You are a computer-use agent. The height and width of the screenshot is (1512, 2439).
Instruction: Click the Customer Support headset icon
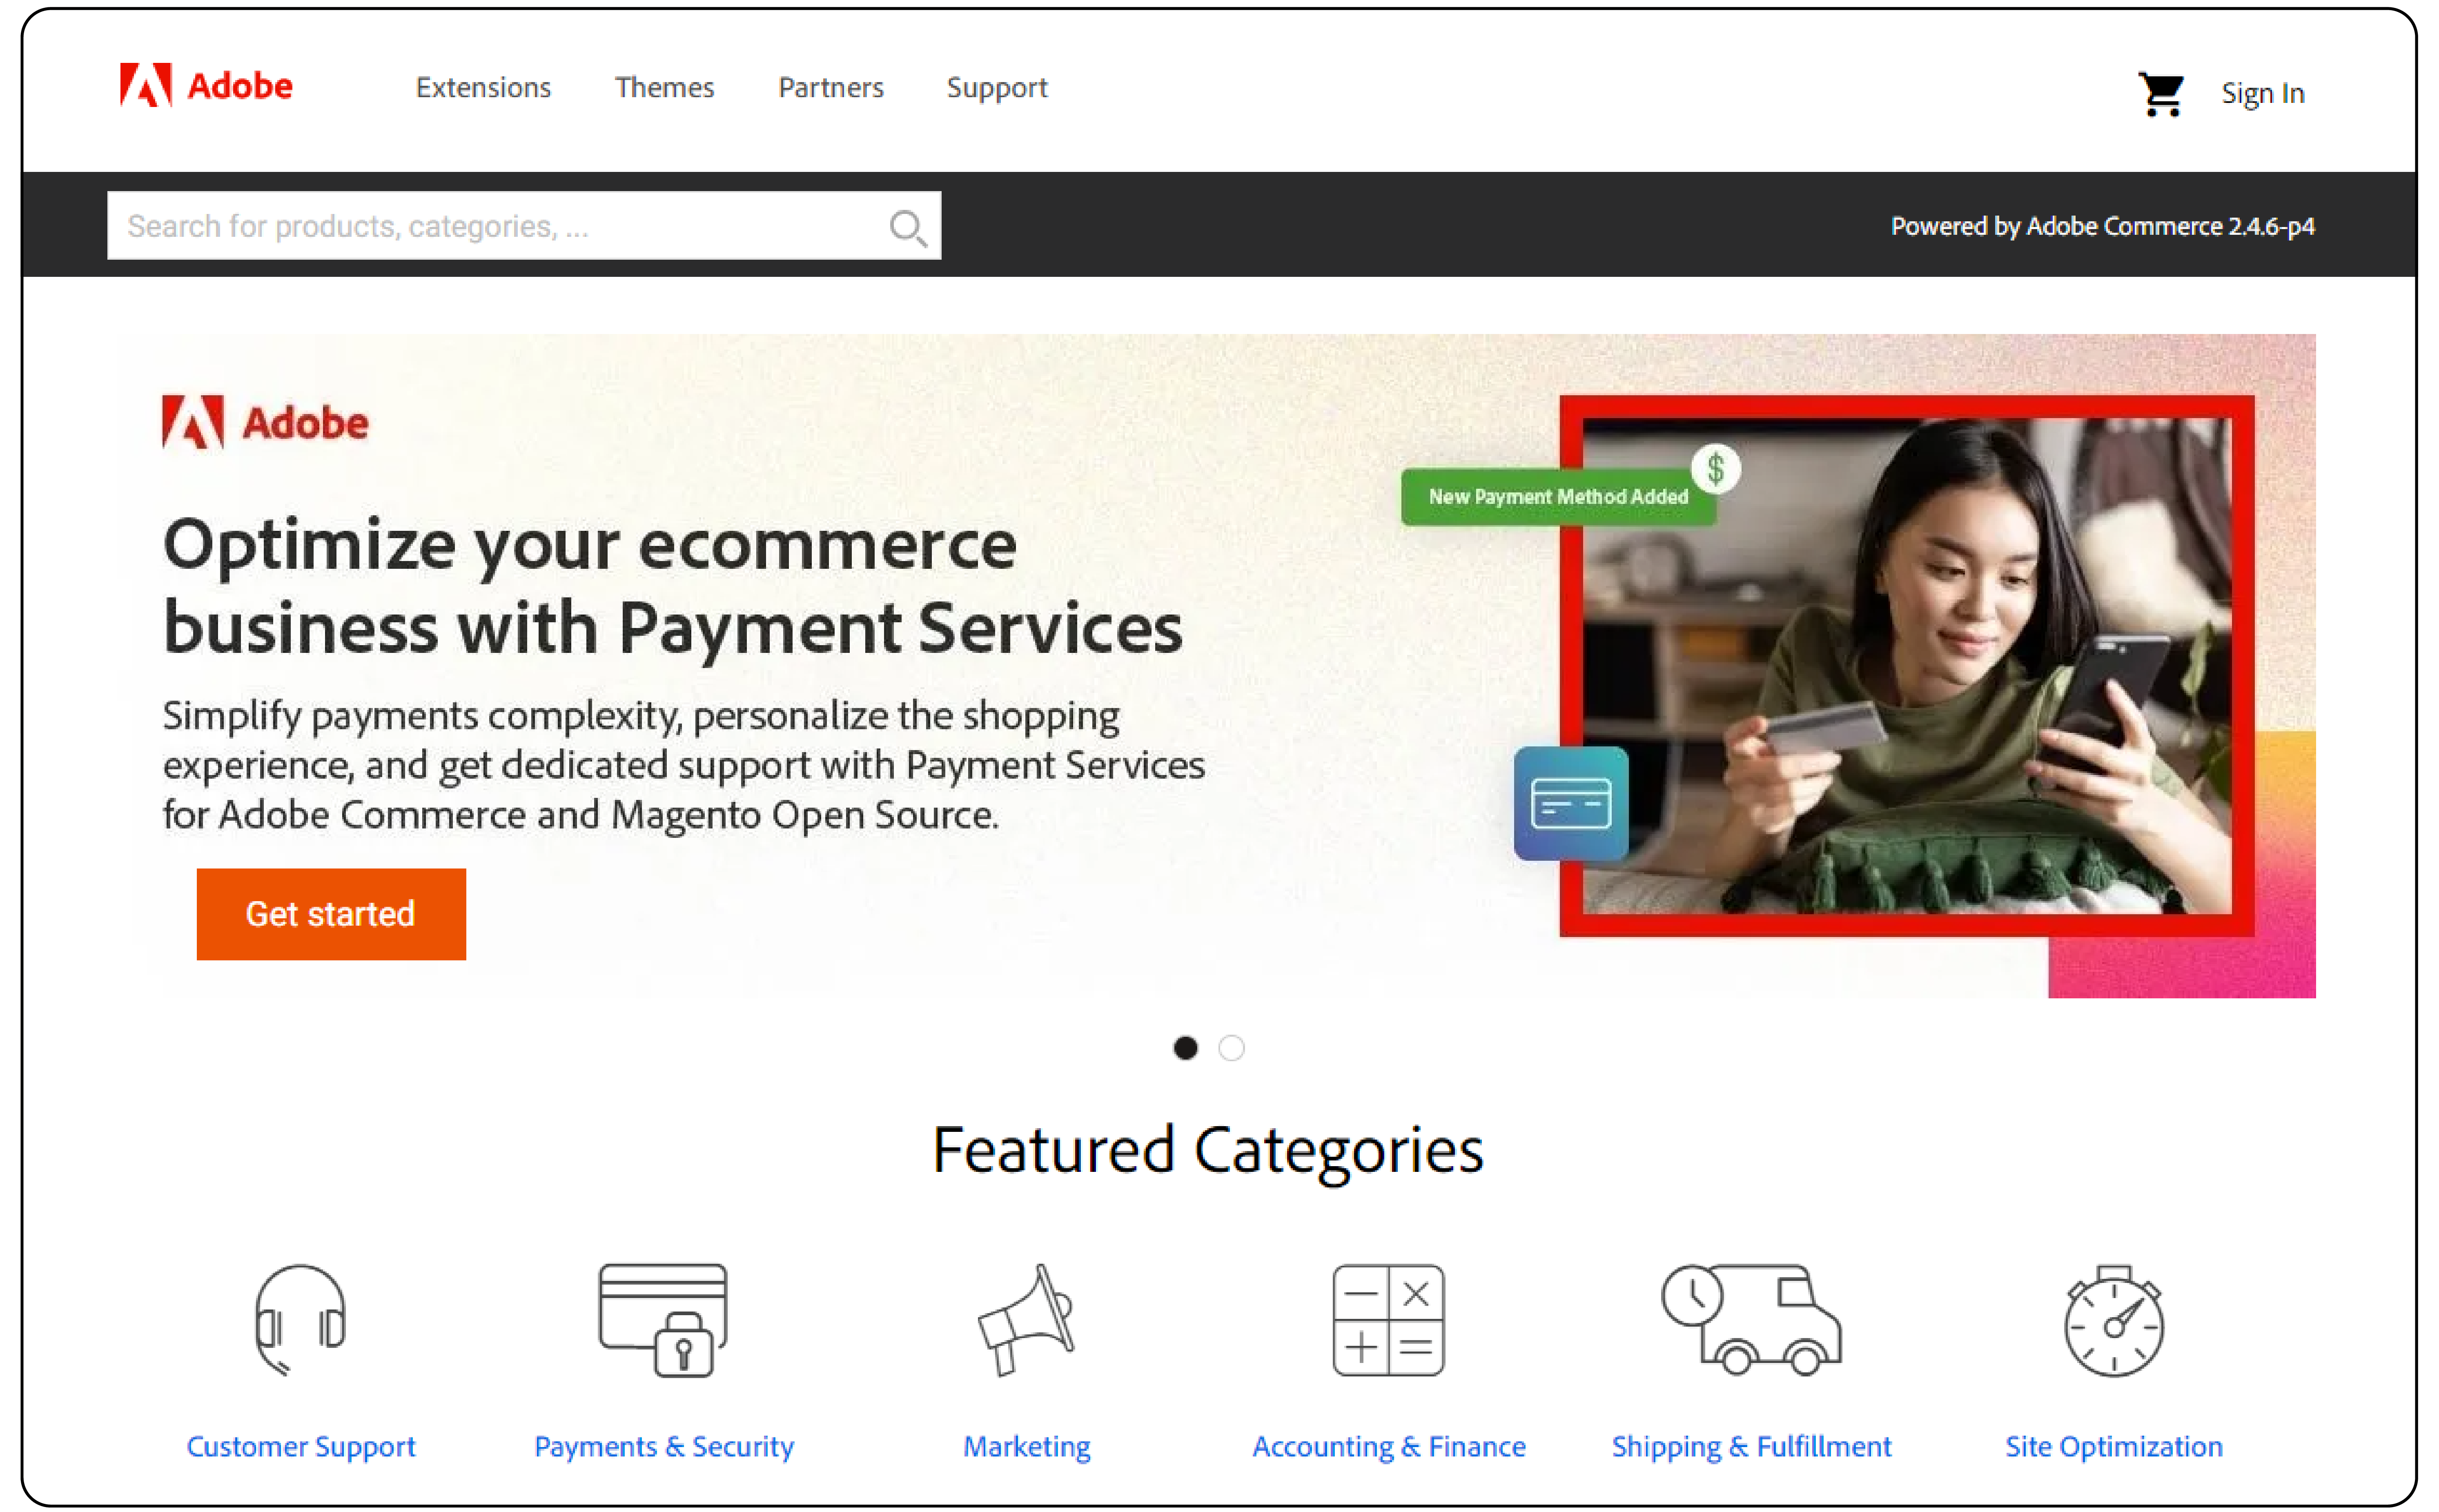(x=300, y=1320)
